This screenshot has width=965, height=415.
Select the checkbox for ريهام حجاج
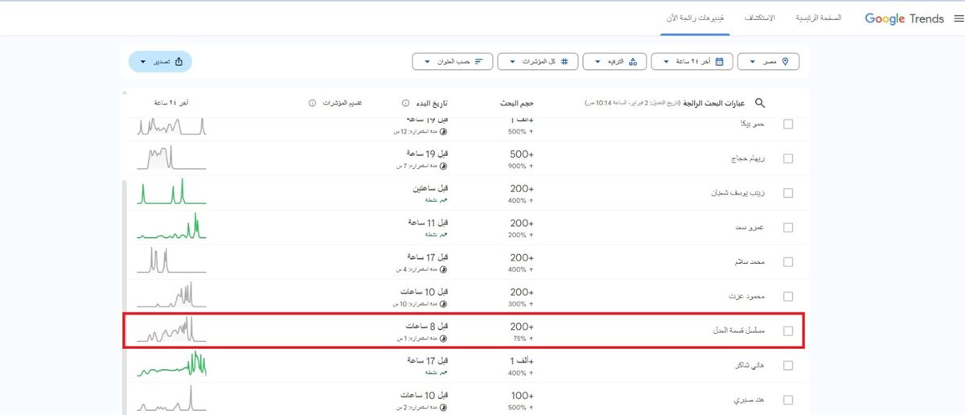pos(787,159)
